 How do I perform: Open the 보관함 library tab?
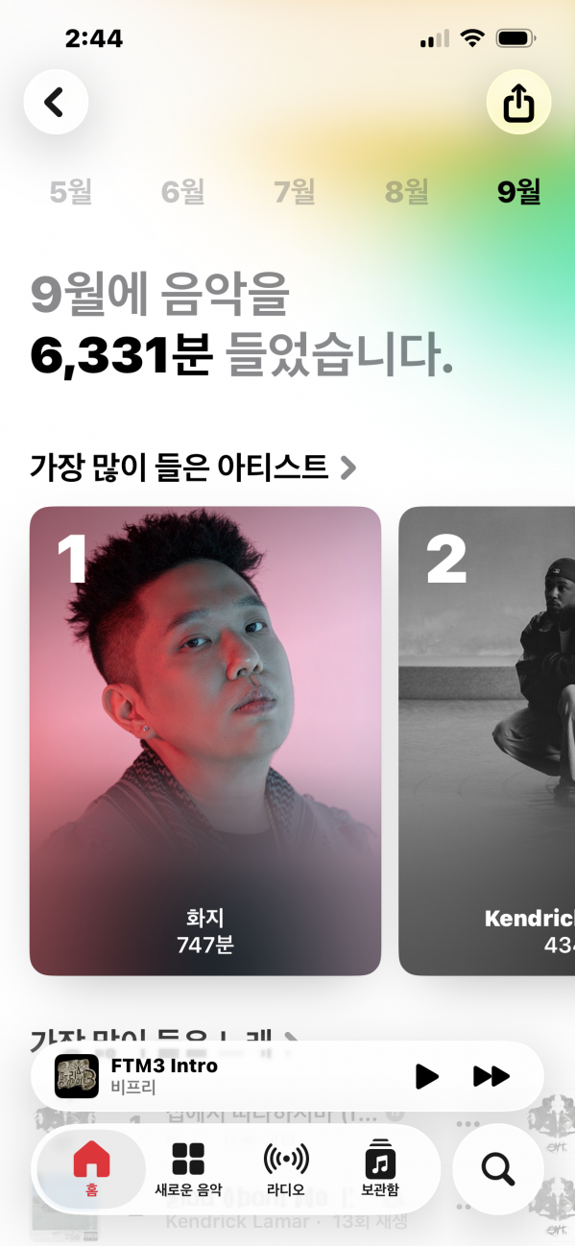tap(380, 1168)
